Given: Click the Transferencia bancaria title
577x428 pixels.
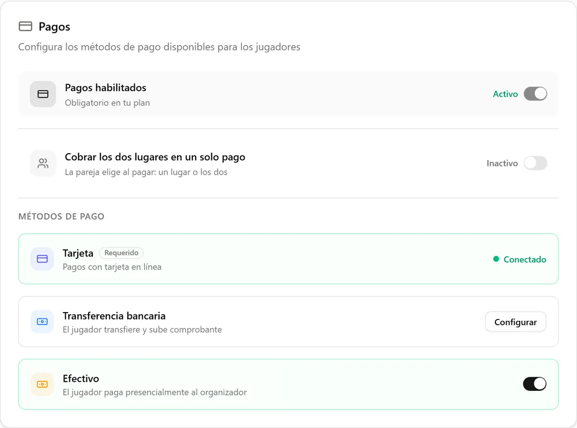Looking at the screenshot, I should 114,316.
